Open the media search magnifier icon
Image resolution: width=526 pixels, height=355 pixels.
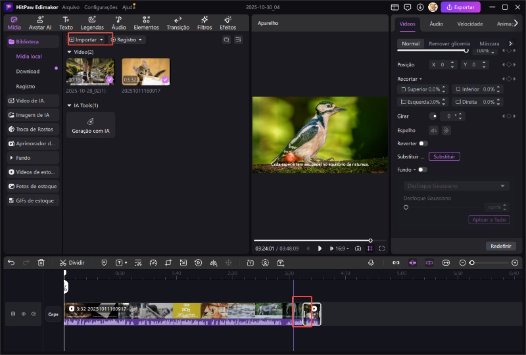point(226,39)
